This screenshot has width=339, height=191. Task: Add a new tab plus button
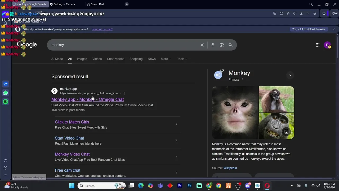[127, 4]
